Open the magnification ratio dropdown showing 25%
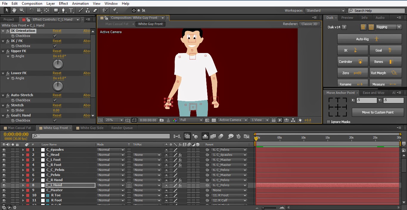This screenshot has height=210, width=407. tap(114, 120)
